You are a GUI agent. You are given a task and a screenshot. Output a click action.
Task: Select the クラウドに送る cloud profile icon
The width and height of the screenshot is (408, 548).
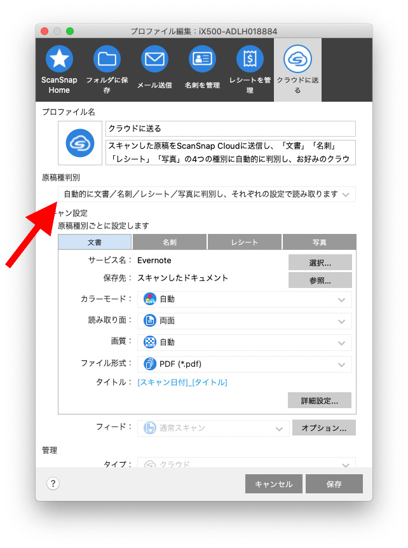coord(297,58)
